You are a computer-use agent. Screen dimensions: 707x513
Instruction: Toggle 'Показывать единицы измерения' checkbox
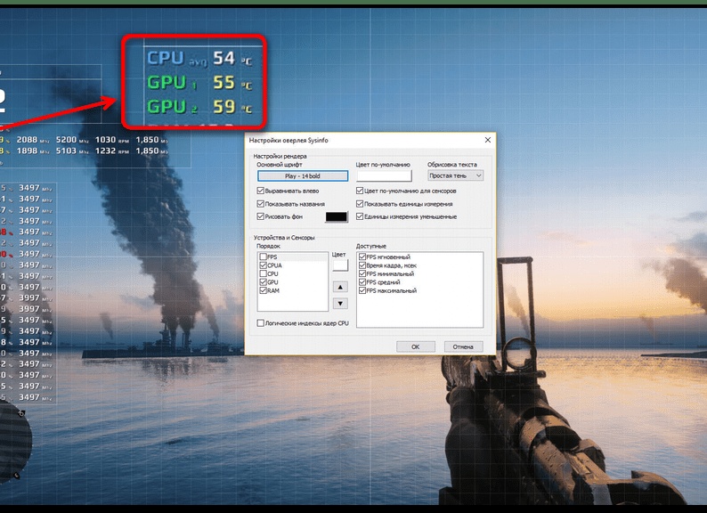[x=360, y=204]
